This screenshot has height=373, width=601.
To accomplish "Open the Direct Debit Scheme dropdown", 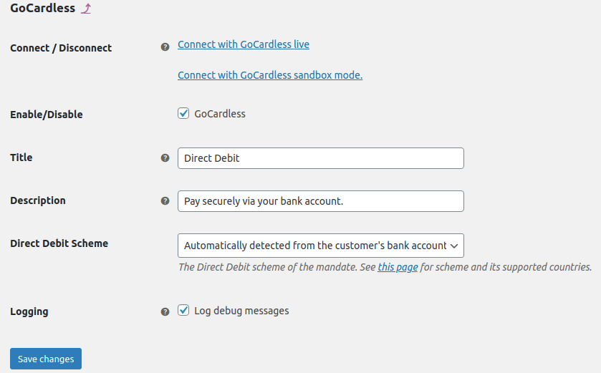I will tap(320, 246).
